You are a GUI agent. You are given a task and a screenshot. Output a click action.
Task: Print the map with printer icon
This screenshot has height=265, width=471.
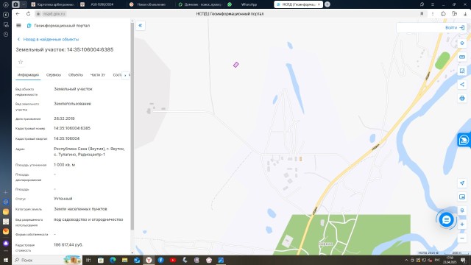[x=462, y=98]
